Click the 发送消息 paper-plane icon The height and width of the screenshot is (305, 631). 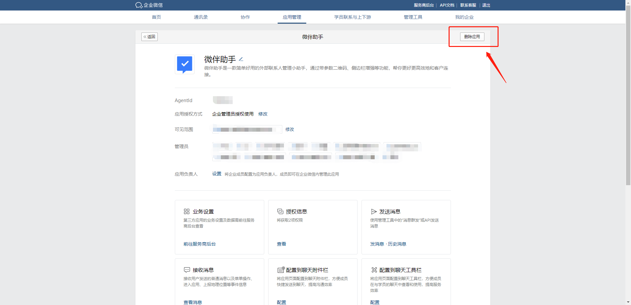pos(374,211)
